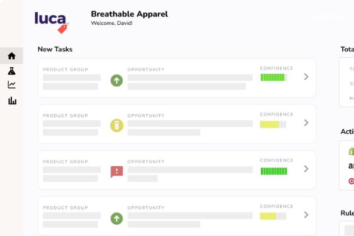
Task: Open the bar chart reports icon
Action: (x=11, y=100)
